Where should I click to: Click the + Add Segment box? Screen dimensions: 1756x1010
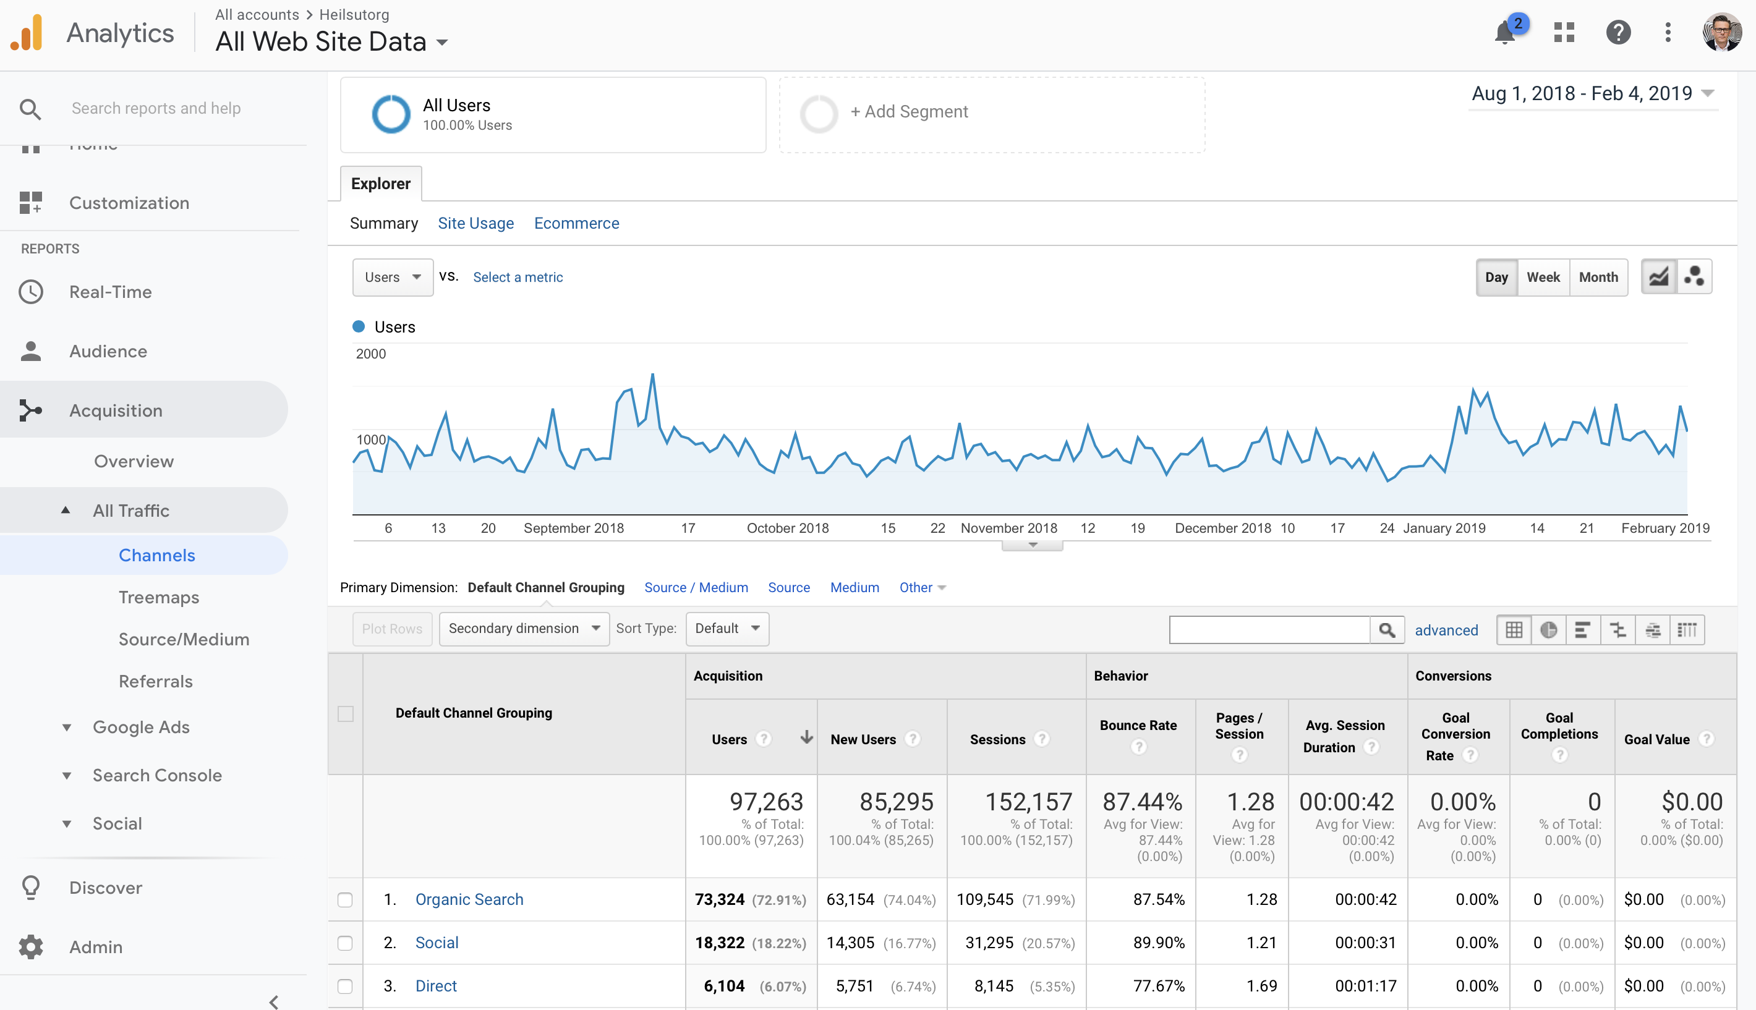coord(992,115)
